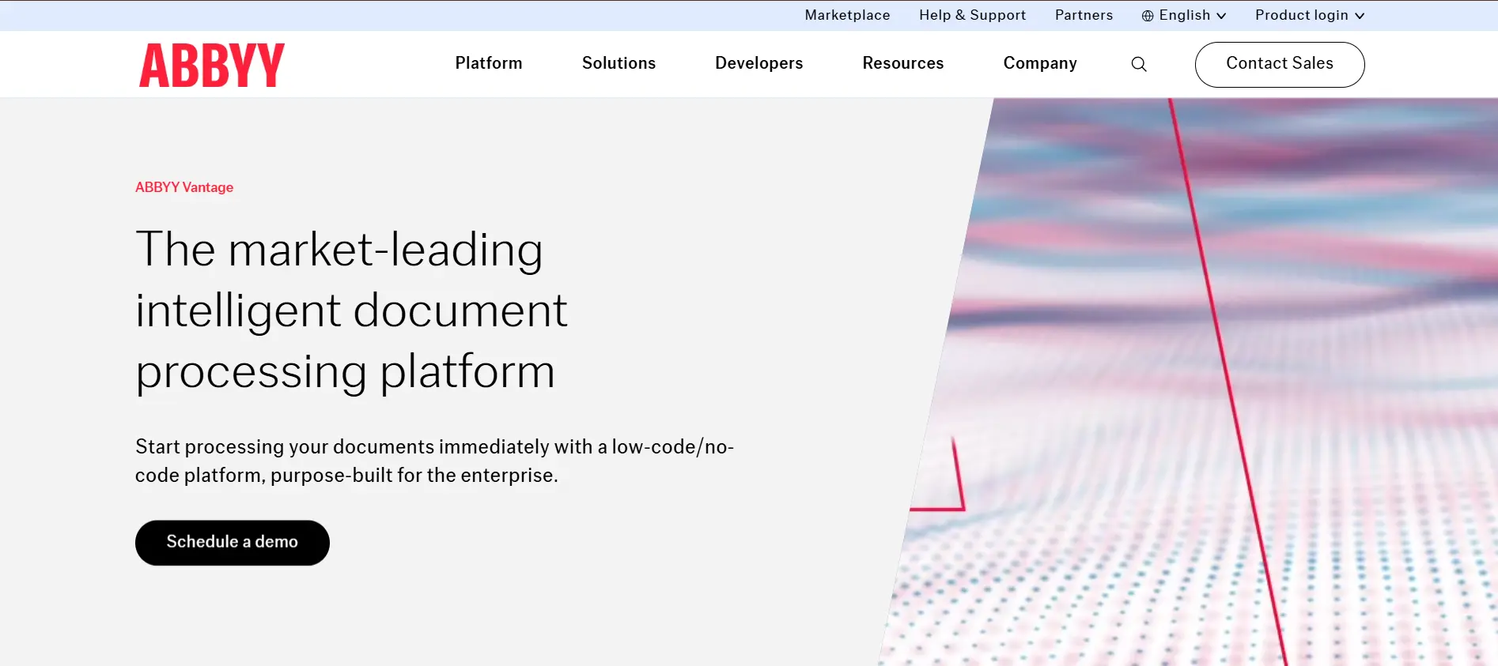This screenshot has width=1498, height=666.
Task: Open the Company menu
Action: tap(1039, 63)
